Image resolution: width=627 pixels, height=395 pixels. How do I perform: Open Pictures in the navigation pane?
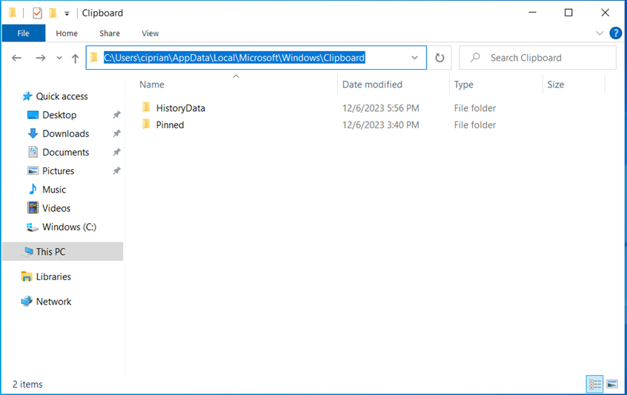point(58,170)
